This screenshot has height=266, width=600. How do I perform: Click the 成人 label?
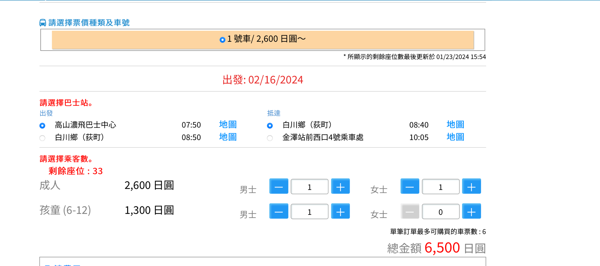click(50, 185)
